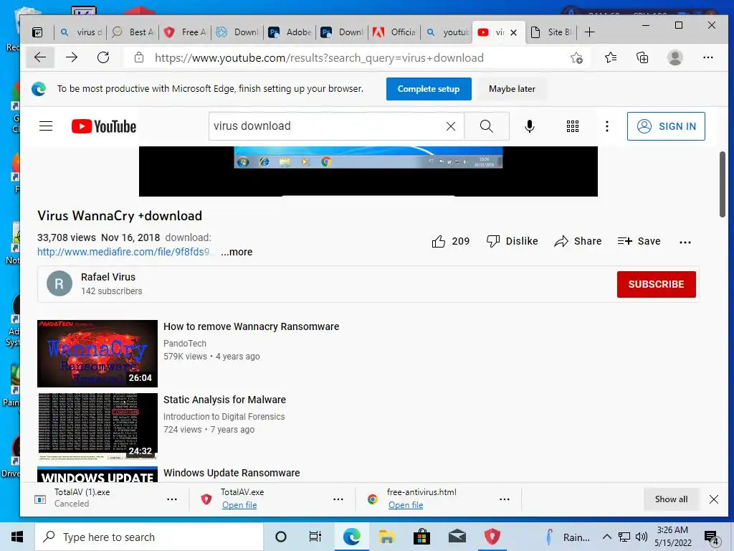Open YouTube settings vertical dots
This screenshot has width=734, height=551.
(607, 126)
